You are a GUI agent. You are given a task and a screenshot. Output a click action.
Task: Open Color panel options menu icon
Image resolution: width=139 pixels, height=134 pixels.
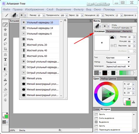click(x=135, y=79)
